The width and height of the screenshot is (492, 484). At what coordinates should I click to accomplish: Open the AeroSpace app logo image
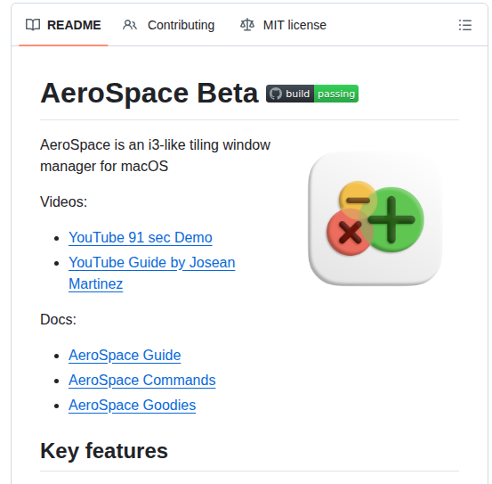click(375, 219)
